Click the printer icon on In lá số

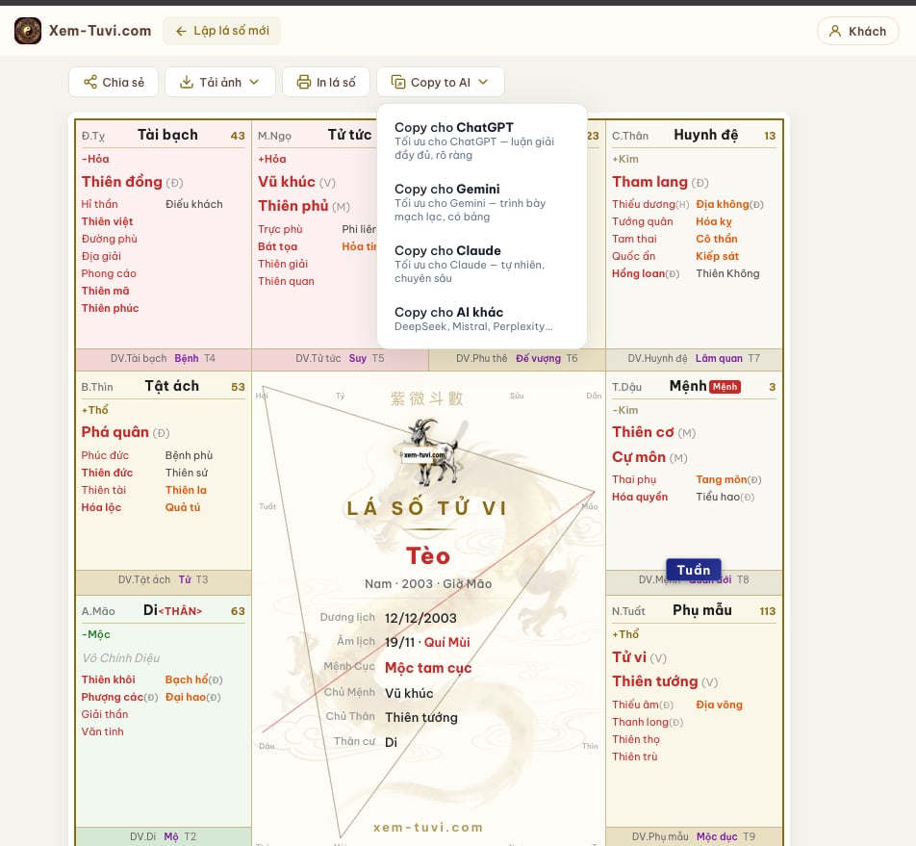(x=304, y=82)
